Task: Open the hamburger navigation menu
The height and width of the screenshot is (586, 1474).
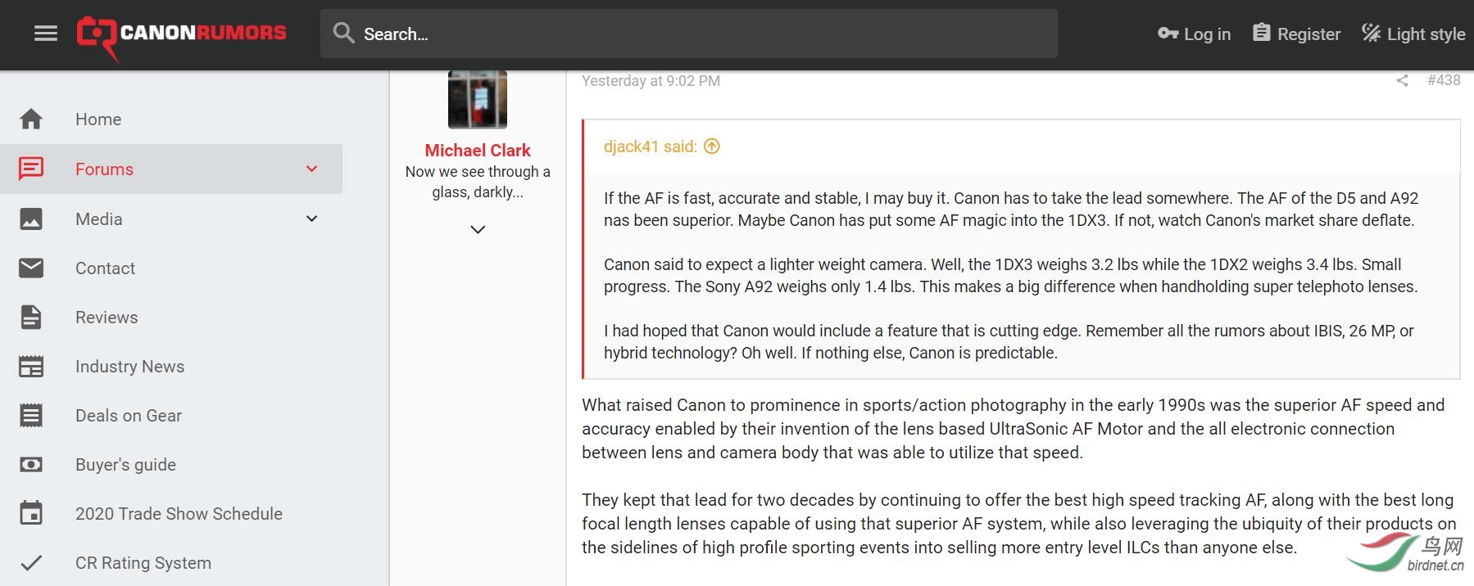Action: (46, 34)
